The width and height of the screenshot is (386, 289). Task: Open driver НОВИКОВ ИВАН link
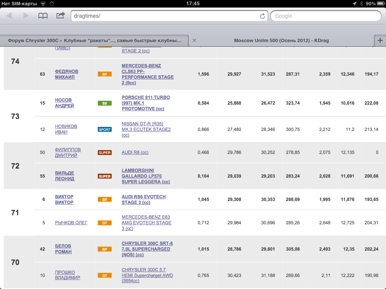[66, 129]
